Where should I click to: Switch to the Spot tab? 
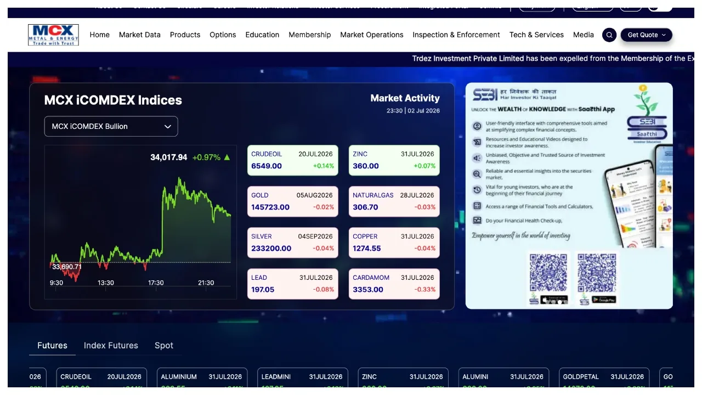click(x=164, y=346)
